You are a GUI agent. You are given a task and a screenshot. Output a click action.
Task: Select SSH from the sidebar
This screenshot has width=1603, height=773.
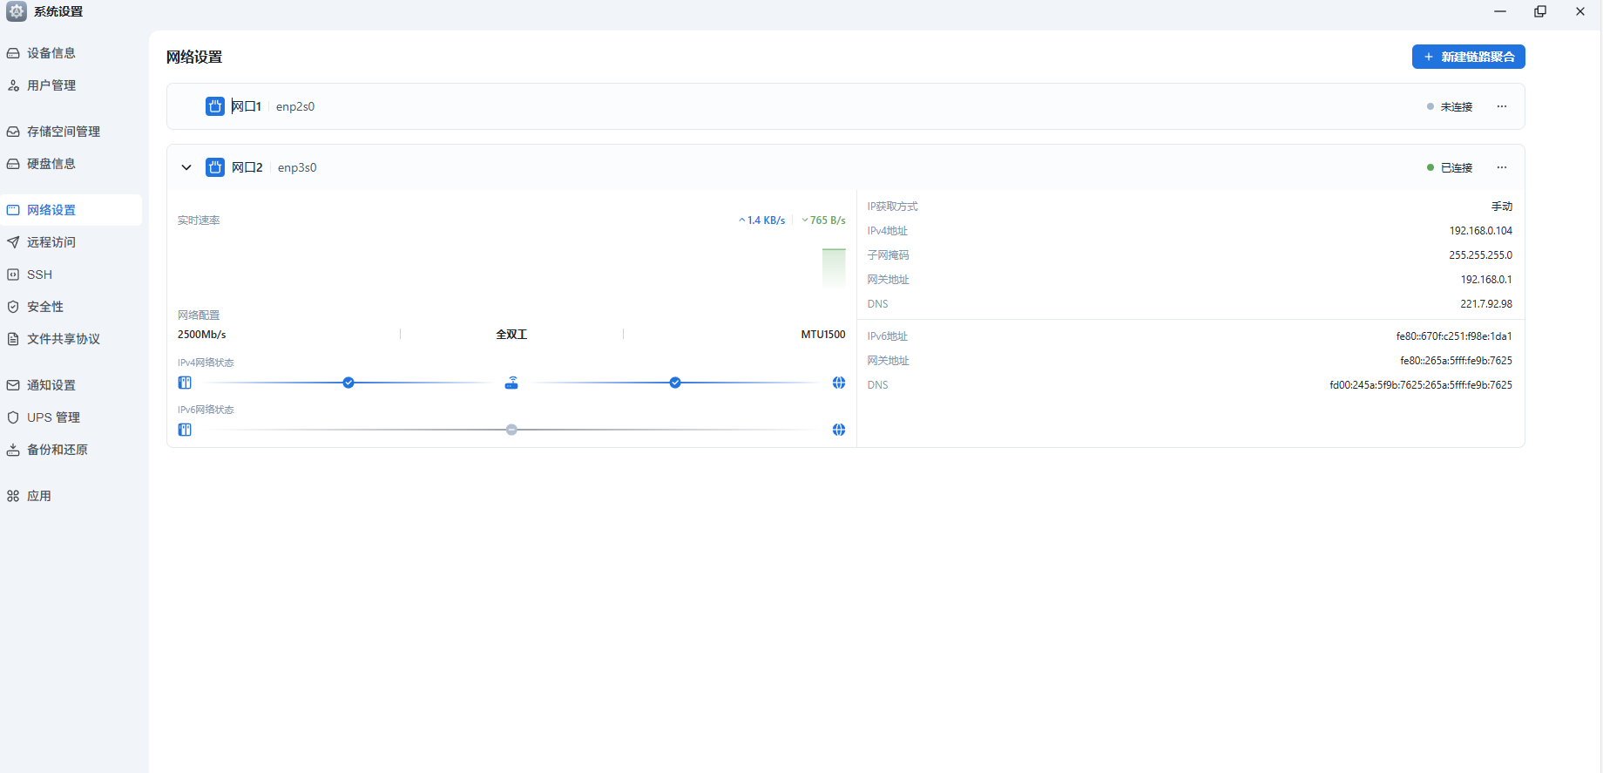click(x=39, y=275)
